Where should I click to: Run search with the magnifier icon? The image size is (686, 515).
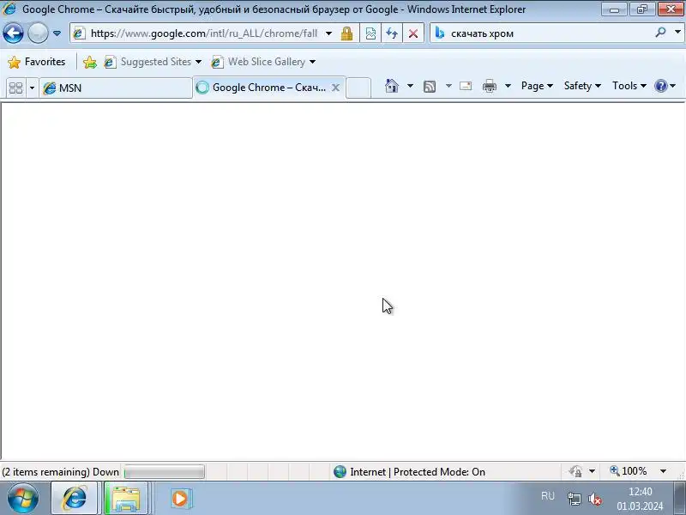coord(660,33)
